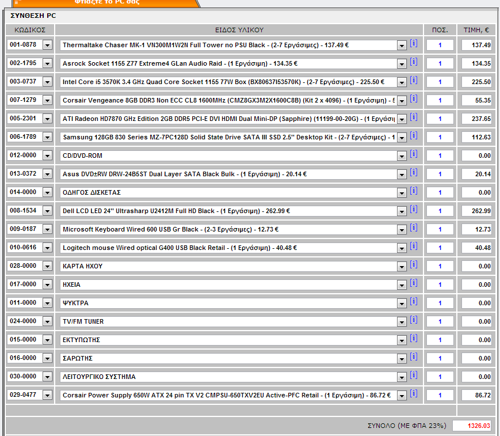The width and height of the screenshot is (500, 436).
Task: Click info icon on ΚΑΡΤΑ ΗΧΟΥ row
Action: pos(414,264)
